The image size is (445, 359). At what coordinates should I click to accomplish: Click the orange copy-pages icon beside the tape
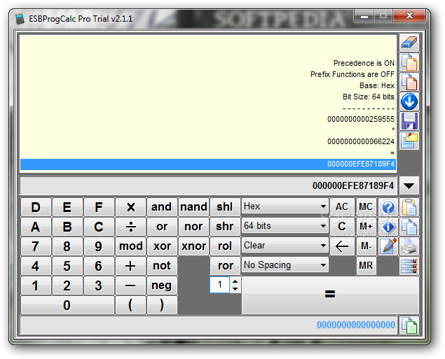click(x=409, y=62)
